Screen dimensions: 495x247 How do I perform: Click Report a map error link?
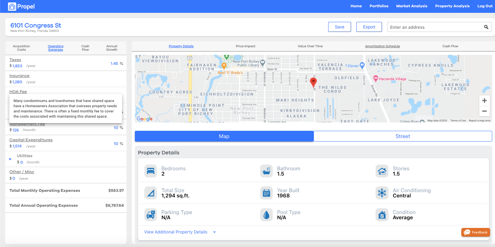tap(480, 120)
